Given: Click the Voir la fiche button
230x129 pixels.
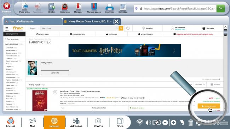Looking at the screenshot, I should [55, 73].
